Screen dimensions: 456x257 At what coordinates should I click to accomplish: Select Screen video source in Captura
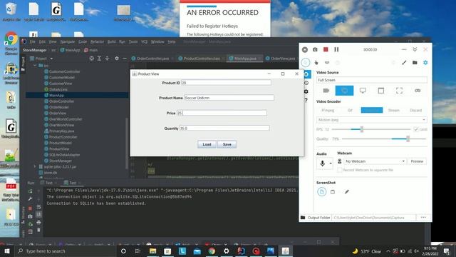pos(363,91)
